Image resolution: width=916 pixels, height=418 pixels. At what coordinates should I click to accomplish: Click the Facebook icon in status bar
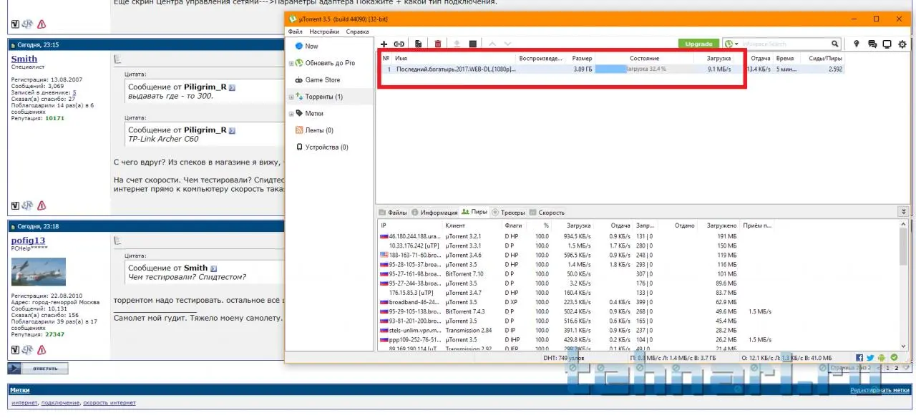click(x=859, y=357)
